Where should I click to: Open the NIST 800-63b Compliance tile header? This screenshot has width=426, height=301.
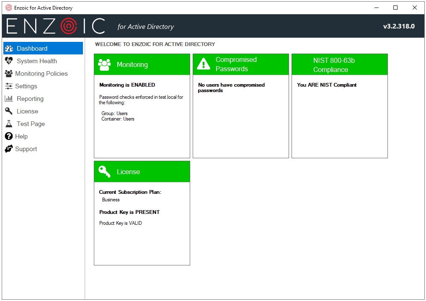333,65
